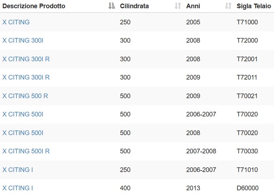Click the Cilindrata column sort arrows icon
The image size is (274, 196).
[x=178, y=6]
